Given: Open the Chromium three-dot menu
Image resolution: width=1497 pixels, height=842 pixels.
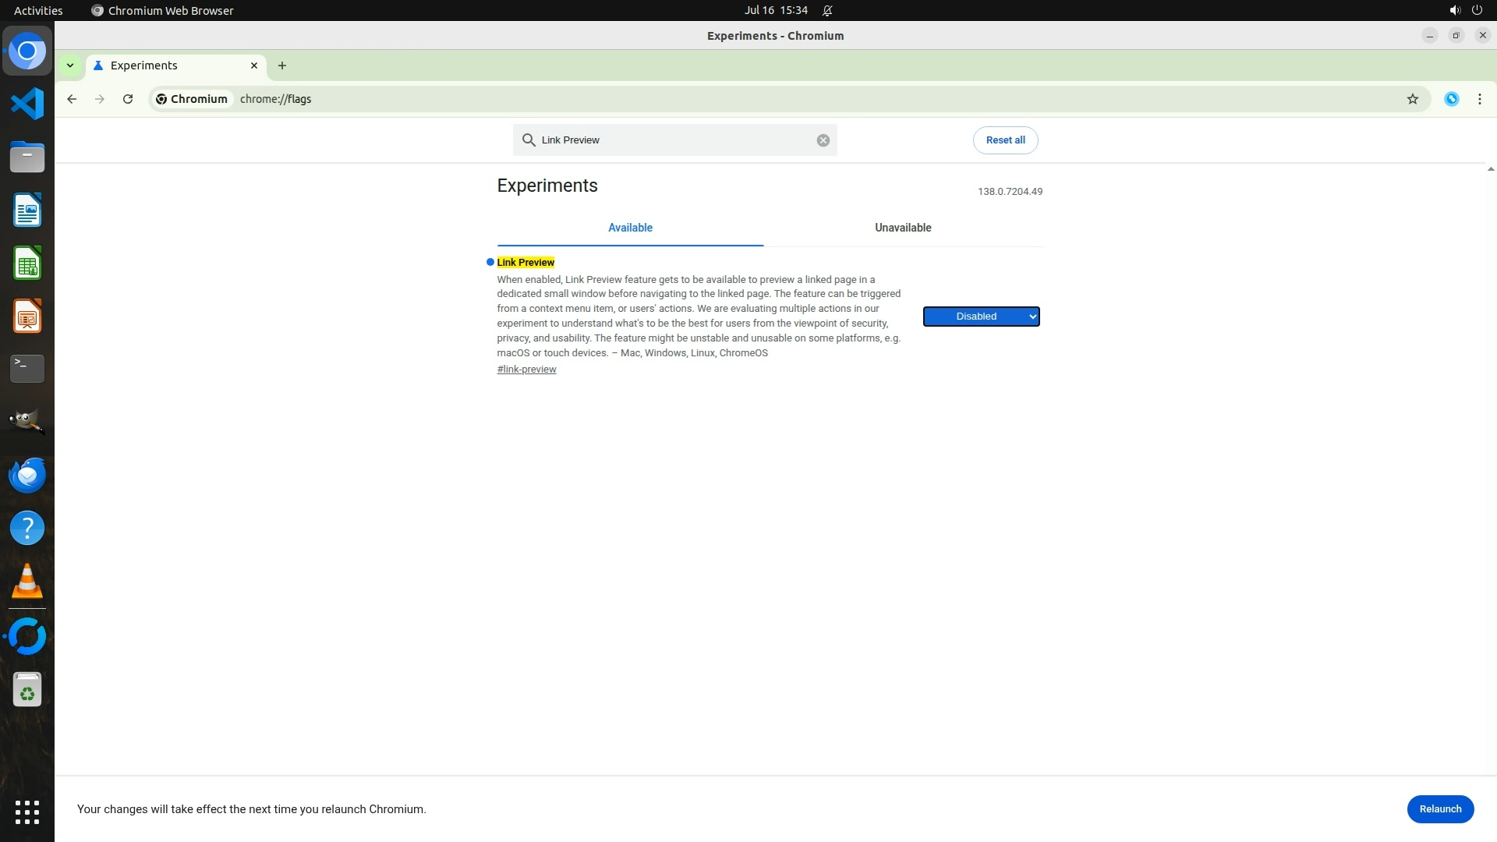Looking at the screenshot, I should point(1479,99).
